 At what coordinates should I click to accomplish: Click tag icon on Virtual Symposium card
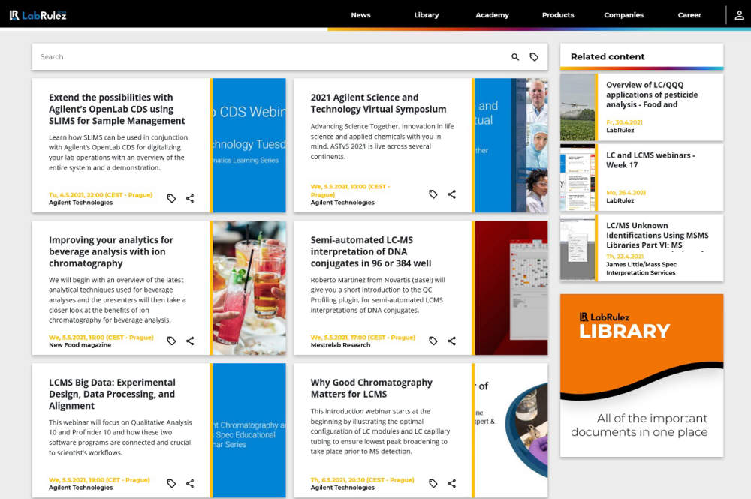[x=433, y=194]
